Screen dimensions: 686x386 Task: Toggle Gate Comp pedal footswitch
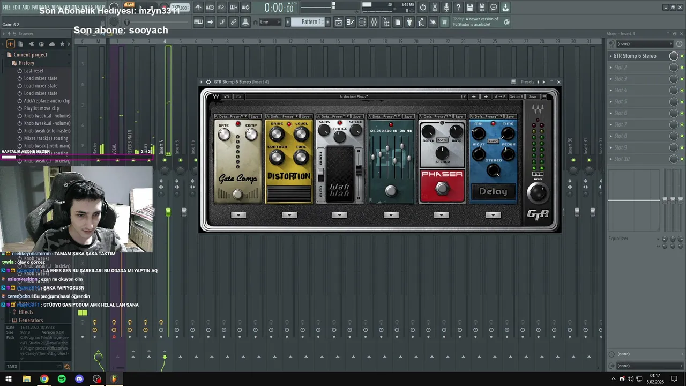[237, 195]
